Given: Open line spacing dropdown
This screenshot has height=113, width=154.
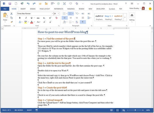Looking at the screenshot, I should pos(89,18).
